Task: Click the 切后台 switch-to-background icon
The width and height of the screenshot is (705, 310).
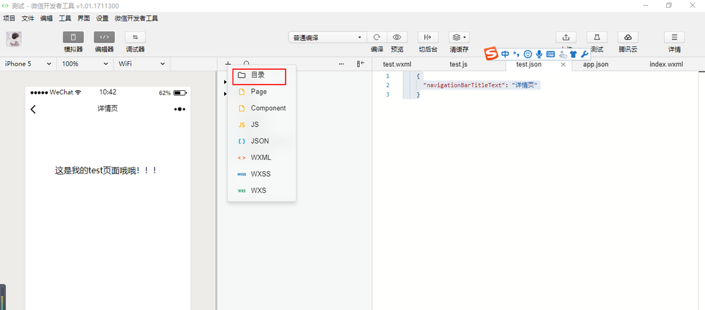Action: pos(427,37)
